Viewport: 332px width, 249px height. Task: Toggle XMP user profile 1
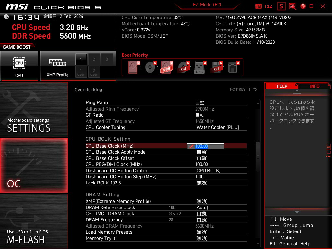(81, 72)
